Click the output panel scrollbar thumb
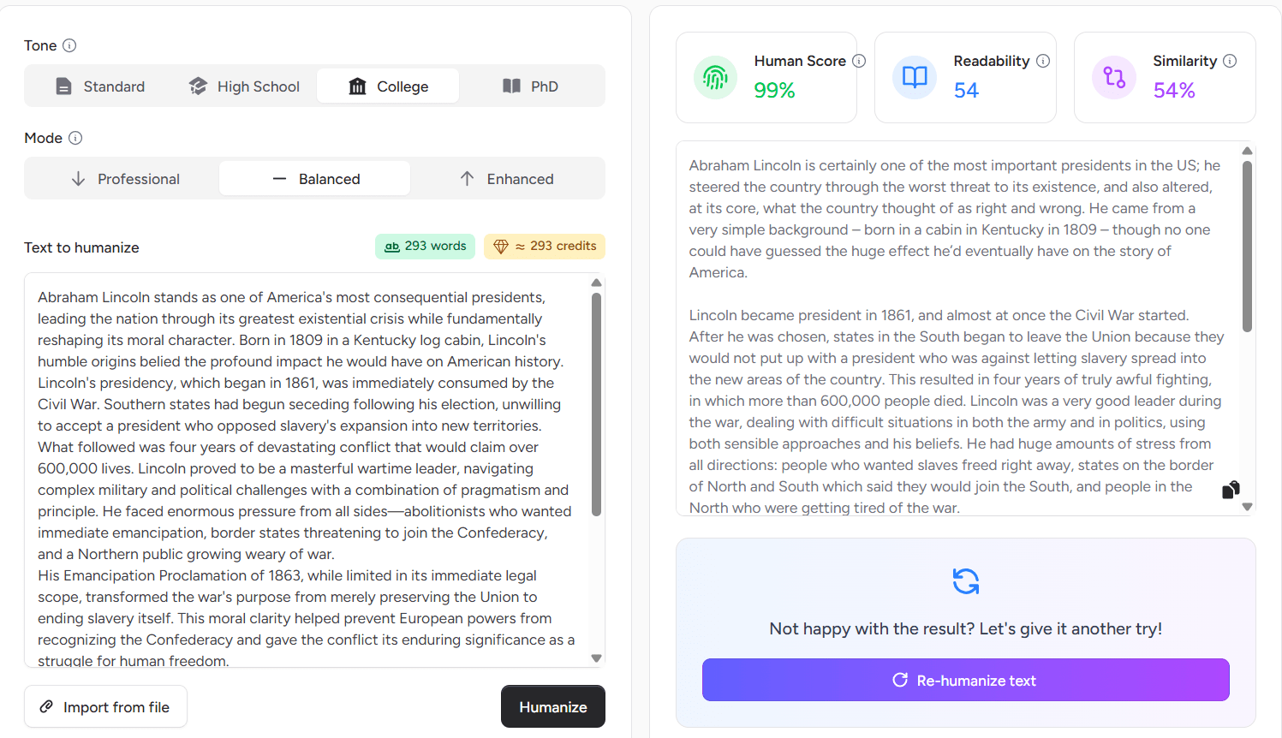 pos(1247,247)
